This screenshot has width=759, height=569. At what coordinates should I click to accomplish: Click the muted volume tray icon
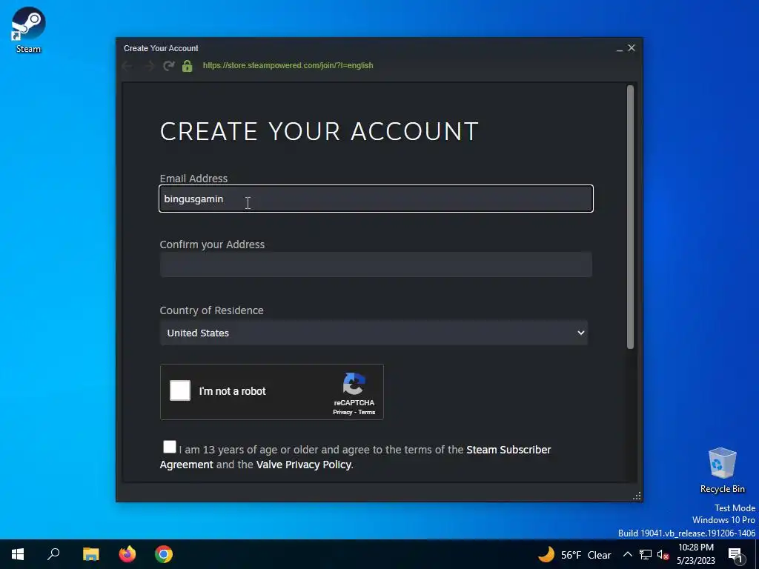click(x=663, y=554)
